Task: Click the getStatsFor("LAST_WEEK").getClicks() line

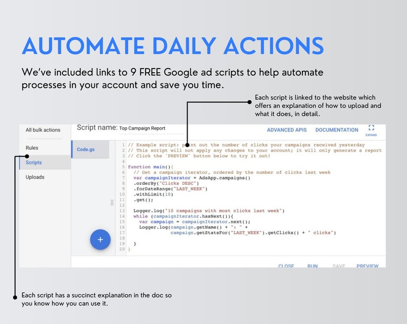Action: pyautogui.click(x=253, y=233)
